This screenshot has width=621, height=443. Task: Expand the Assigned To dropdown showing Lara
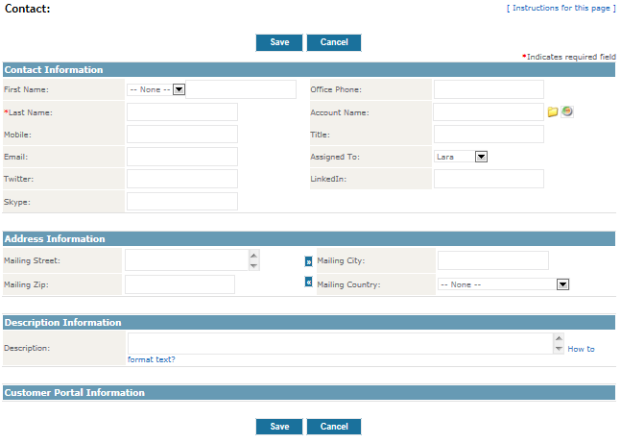tap(482, 157)
